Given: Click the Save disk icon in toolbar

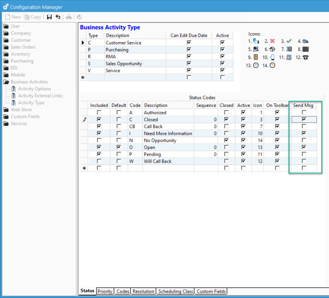Looking at the screenshot, I should click(x=49, y=17).
